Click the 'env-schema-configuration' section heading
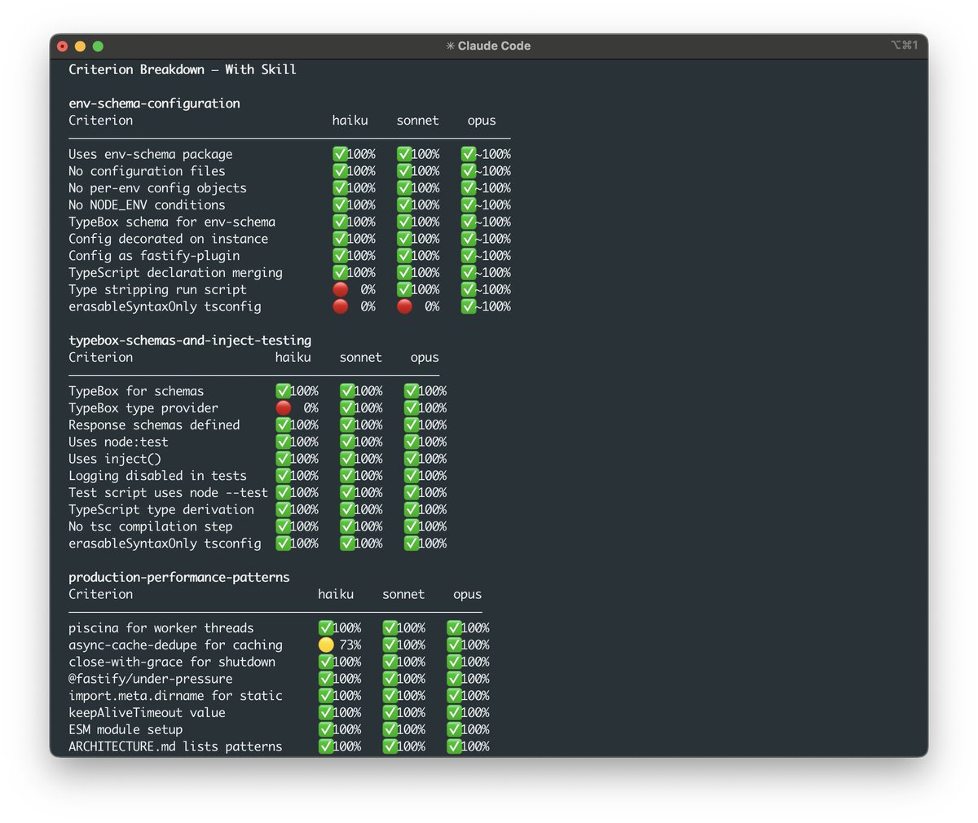This screenshot has height=823, width=978. coord(154,103)
